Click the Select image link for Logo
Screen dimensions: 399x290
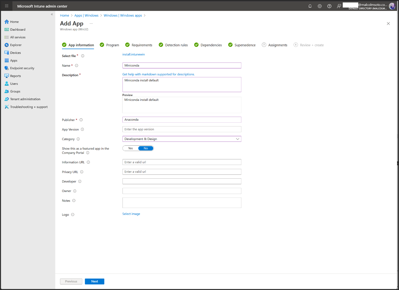tap(131, 214)
